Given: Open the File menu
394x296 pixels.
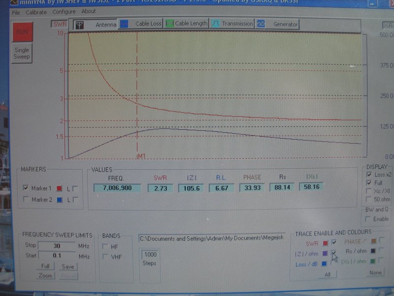Looking at the screenshot, I should (x=16, y=13).
